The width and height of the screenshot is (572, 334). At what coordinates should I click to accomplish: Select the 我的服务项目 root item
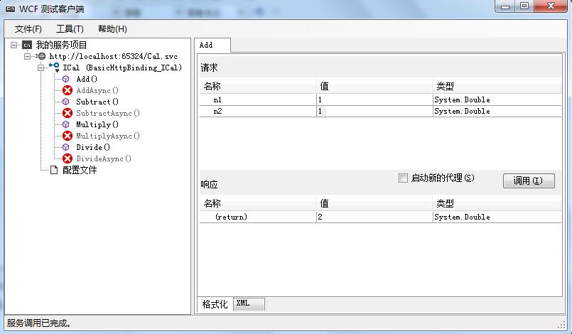[x=61, y=45]
